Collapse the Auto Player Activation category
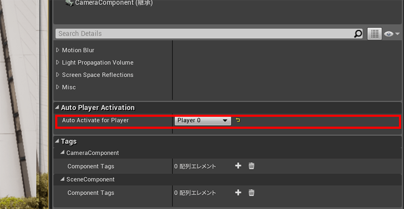This screenshot has height=209, width=404. tap(57, 108)
